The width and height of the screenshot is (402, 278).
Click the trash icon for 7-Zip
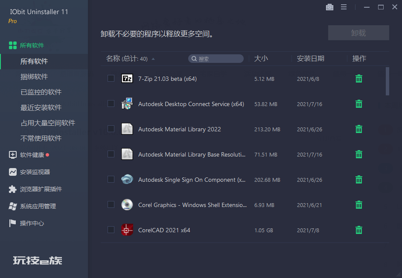(x=359, y=79)
